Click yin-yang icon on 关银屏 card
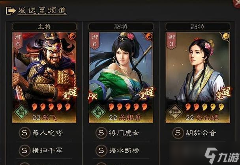The image size is (240, 165). pyautogui.click(x=149, y=36)
